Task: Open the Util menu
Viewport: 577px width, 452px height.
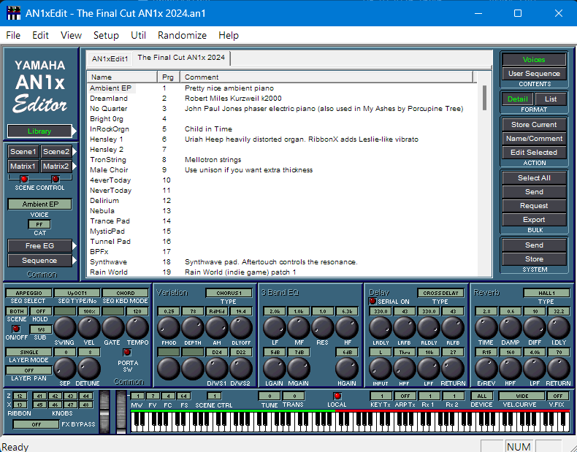Action: (138, 35)
